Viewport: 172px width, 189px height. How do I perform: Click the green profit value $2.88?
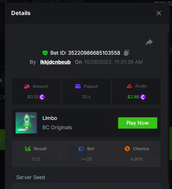[133, 97]
